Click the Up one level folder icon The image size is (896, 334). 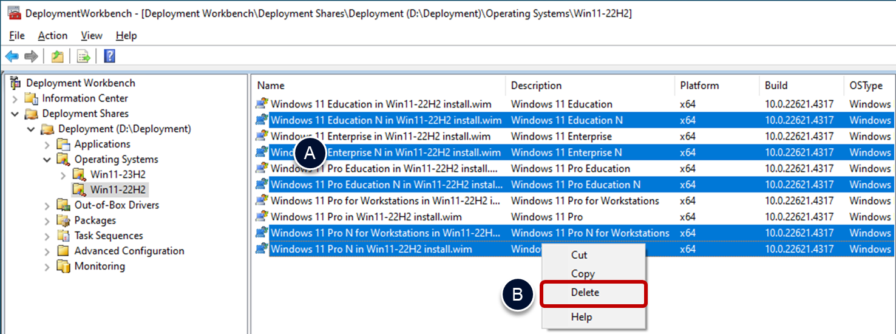tap(57, 56)
